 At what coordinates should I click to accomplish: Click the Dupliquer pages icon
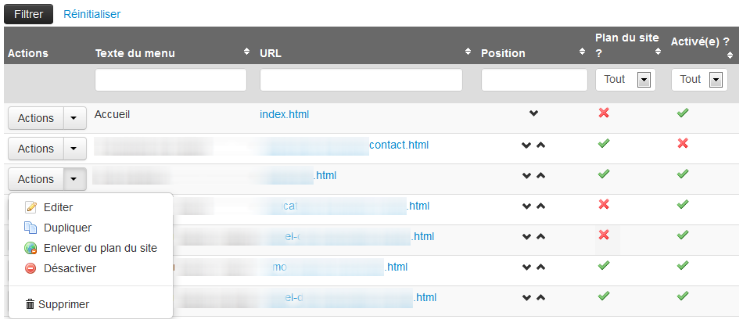click(31, 228)
